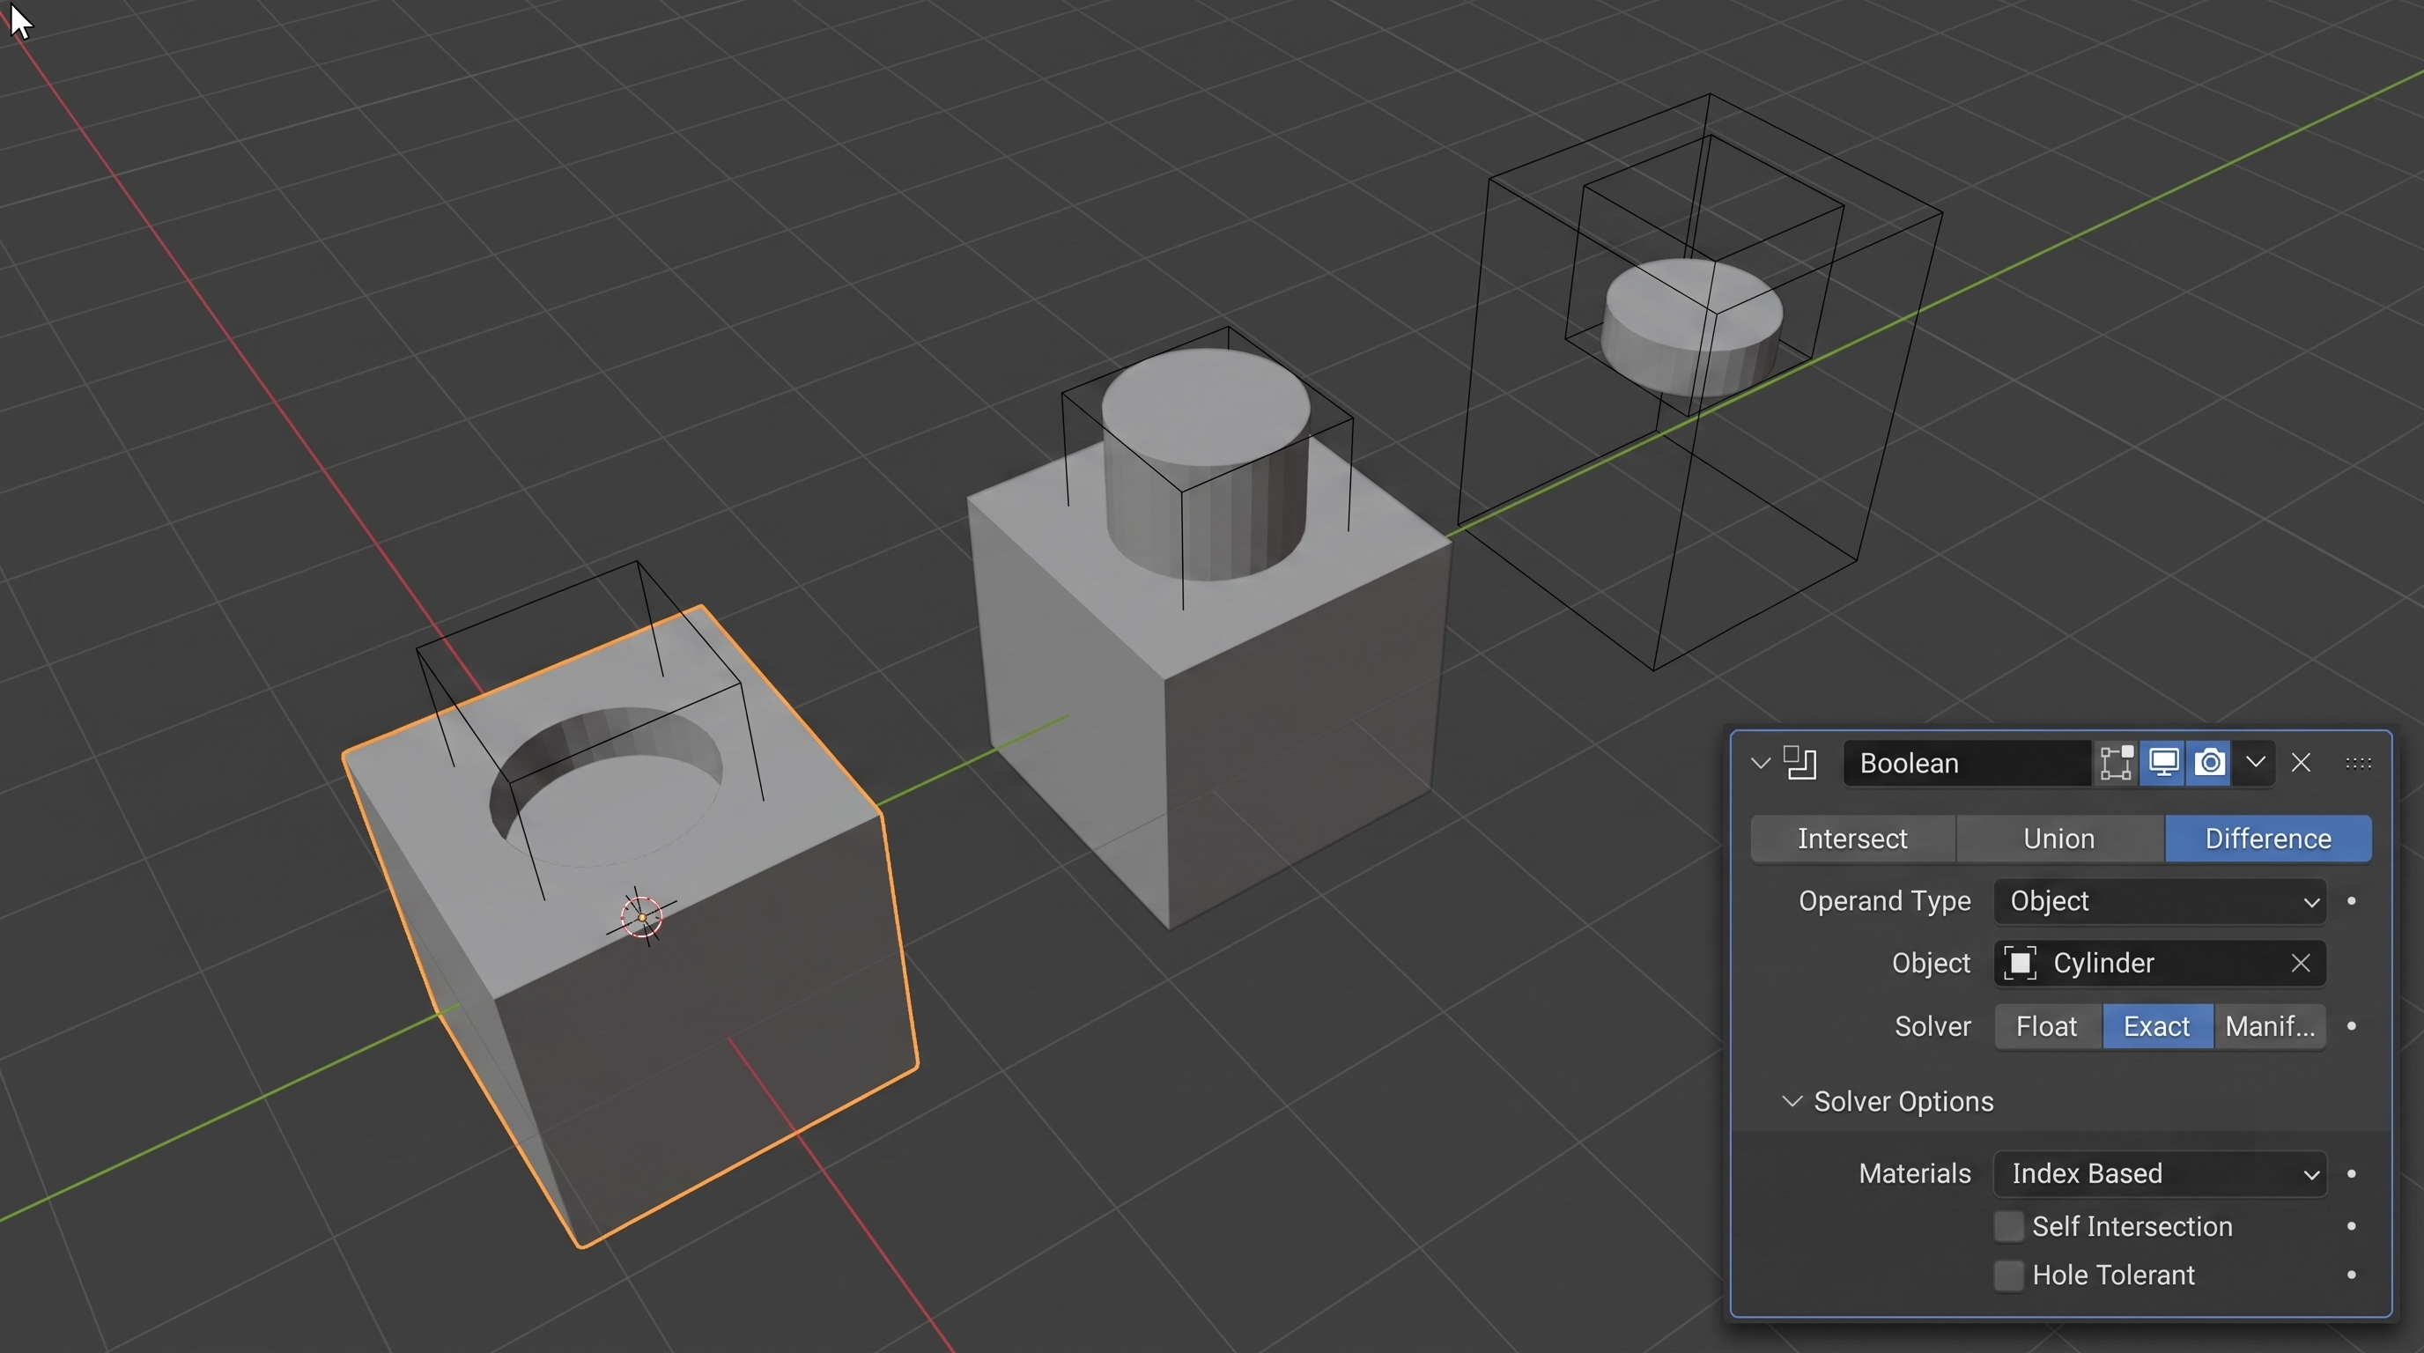Open the Materials Index Based dropdown
2424x1353 pixels.
[2160, 1174]
